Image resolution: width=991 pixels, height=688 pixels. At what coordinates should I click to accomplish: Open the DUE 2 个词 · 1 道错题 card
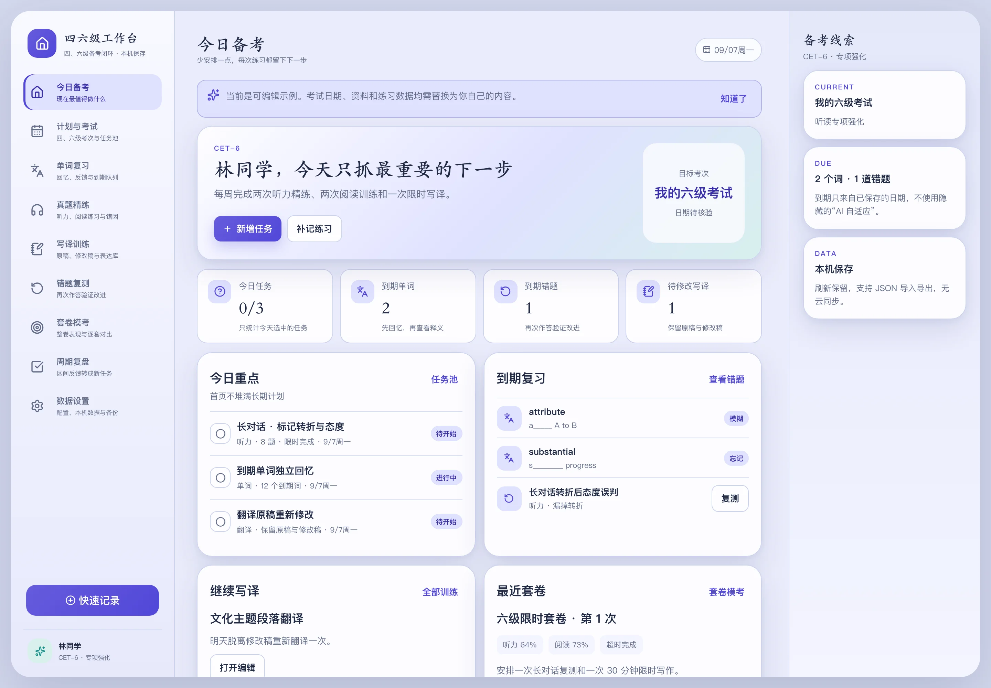[x=884, y=188]
